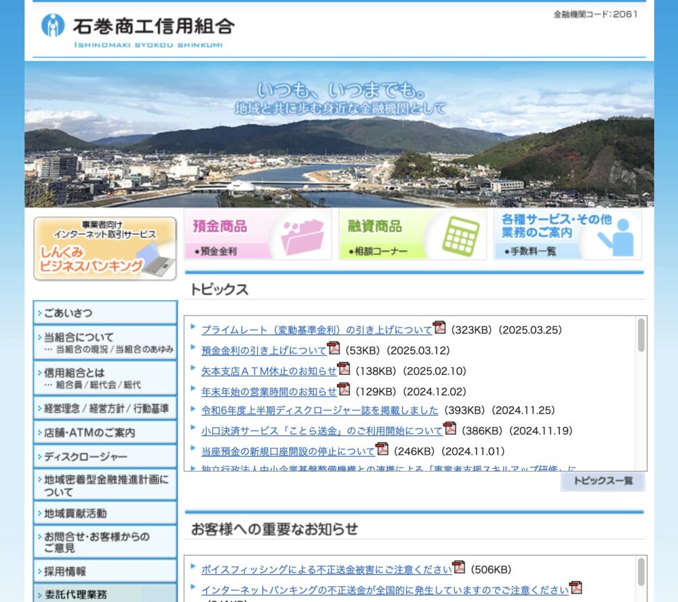Click the green calculator icon in 融資商品 banner

pos(460,236)
